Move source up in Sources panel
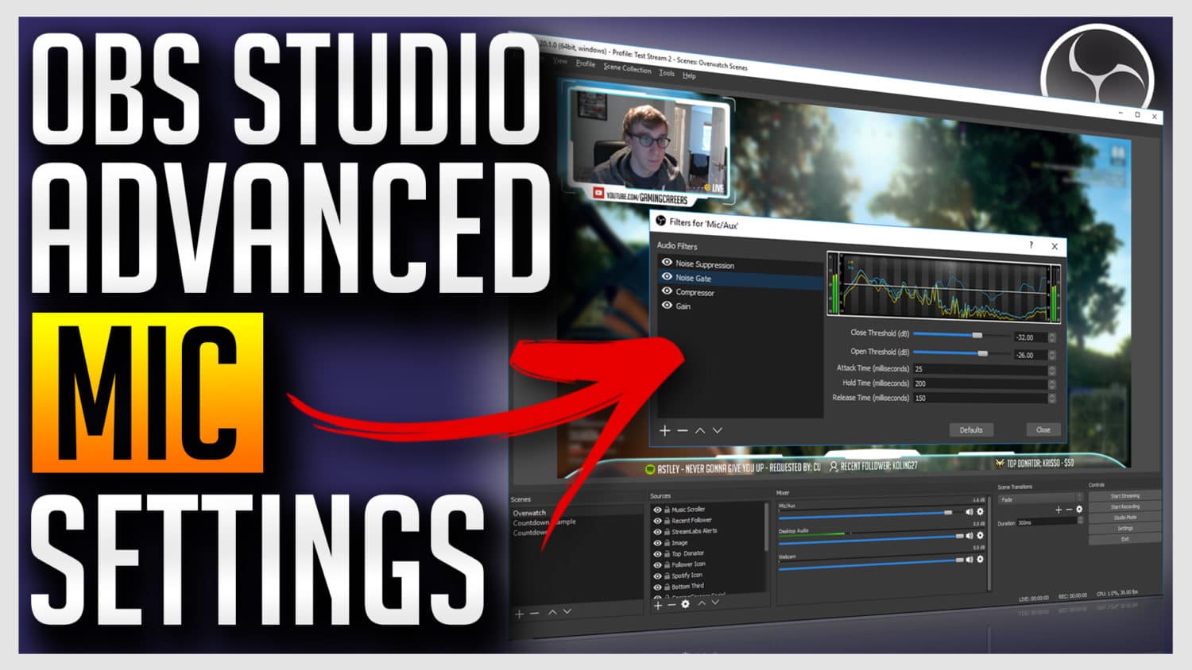 (x=702, y=603)
